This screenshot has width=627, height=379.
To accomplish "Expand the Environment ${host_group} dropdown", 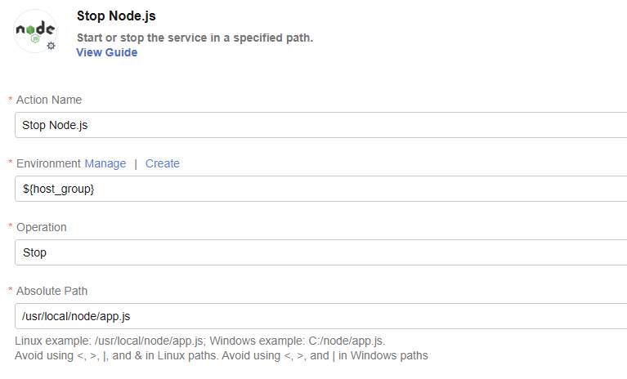I will click(320, 189).
